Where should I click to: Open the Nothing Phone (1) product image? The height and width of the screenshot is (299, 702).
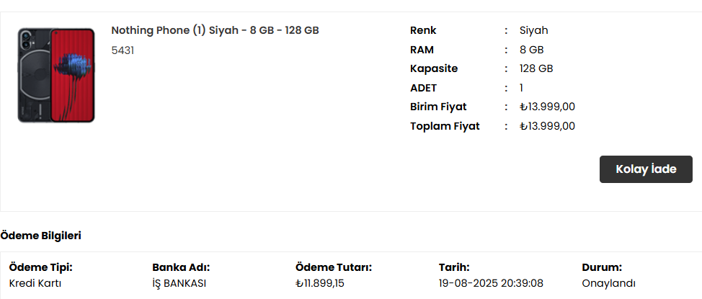(56, 75)
